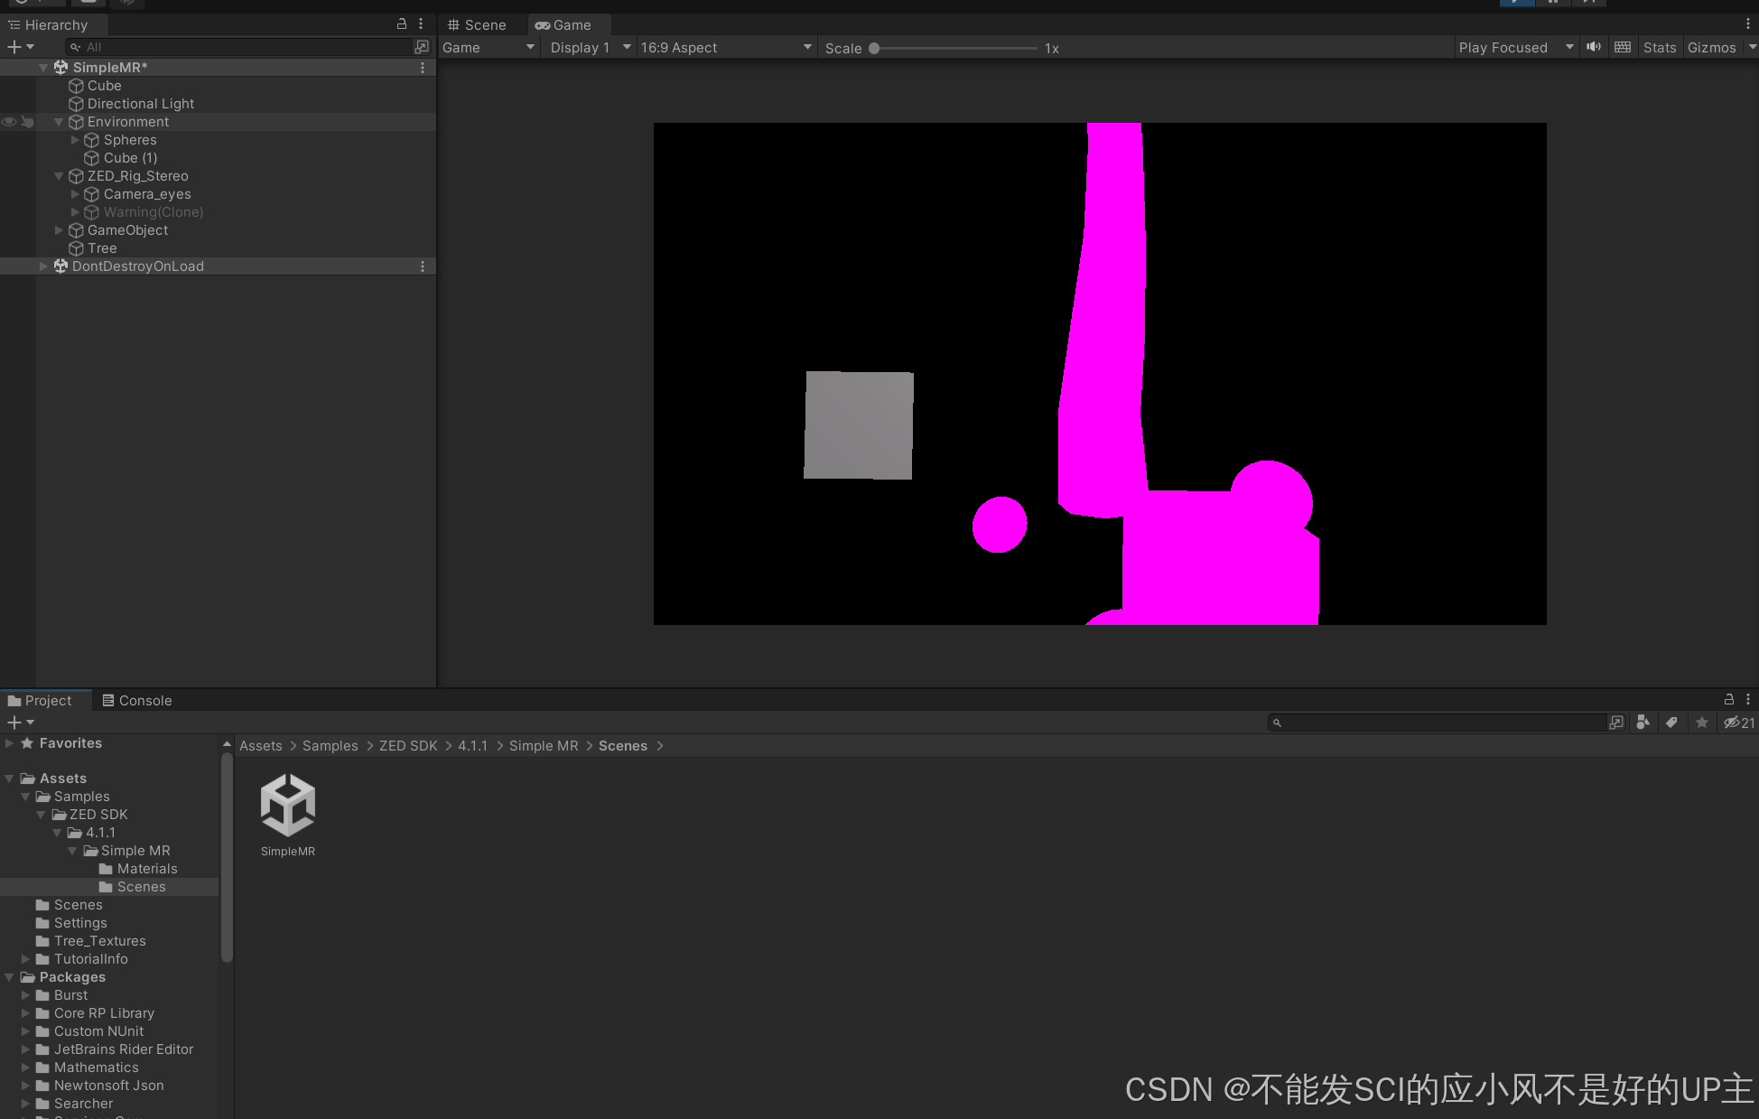Click the Stats button
The height and width of the screenshot is (1119, 1759).
click(x=1659, y=48)
